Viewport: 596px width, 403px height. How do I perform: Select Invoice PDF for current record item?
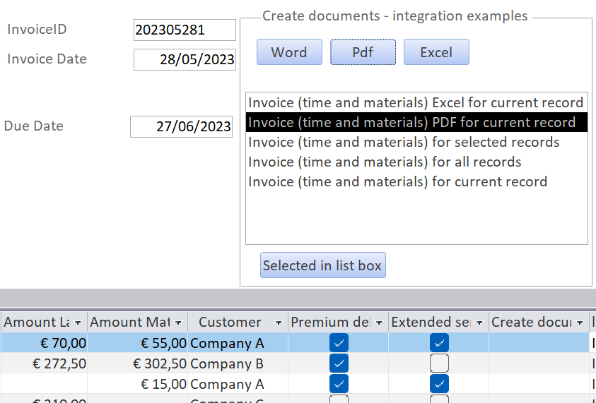(x=416, y=122)
